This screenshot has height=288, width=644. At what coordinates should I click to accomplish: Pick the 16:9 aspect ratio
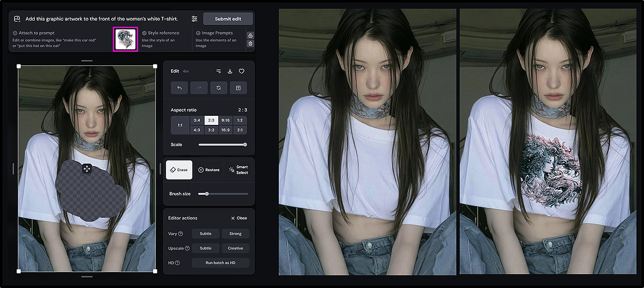pos(225,130)
